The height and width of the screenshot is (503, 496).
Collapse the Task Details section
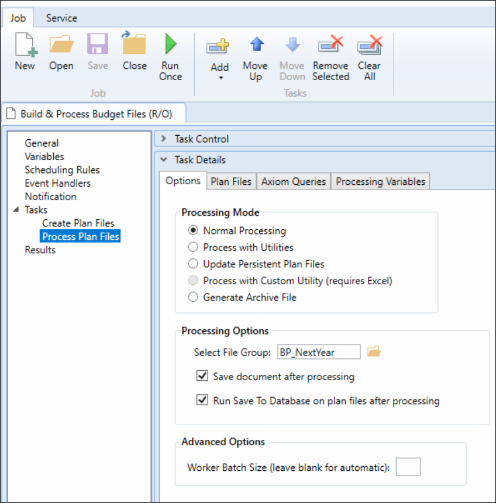pos(164,160)
